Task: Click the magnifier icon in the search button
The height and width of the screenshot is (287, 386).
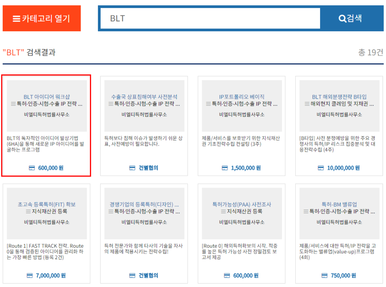Action: (342, 18)
